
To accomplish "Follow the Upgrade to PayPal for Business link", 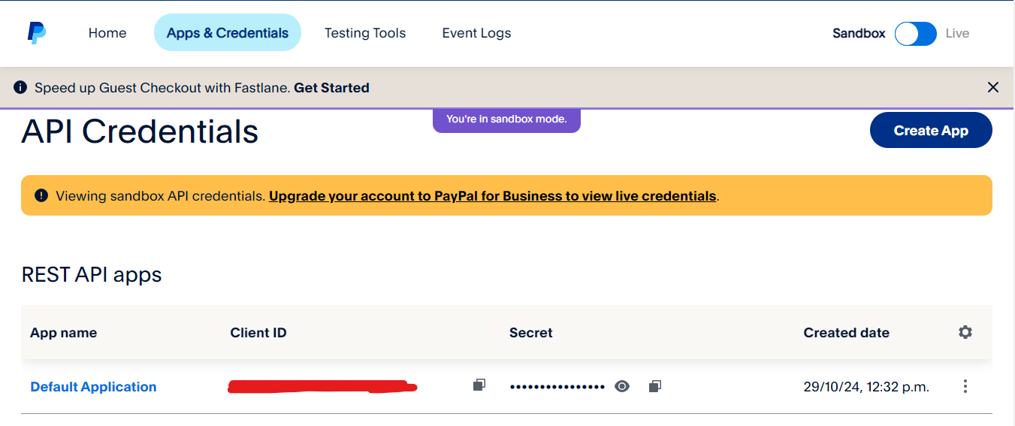I will coord(492,196).
